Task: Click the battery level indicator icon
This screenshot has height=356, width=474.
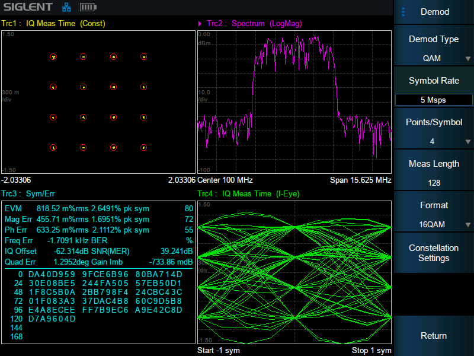Action: [x=87, y=8]
